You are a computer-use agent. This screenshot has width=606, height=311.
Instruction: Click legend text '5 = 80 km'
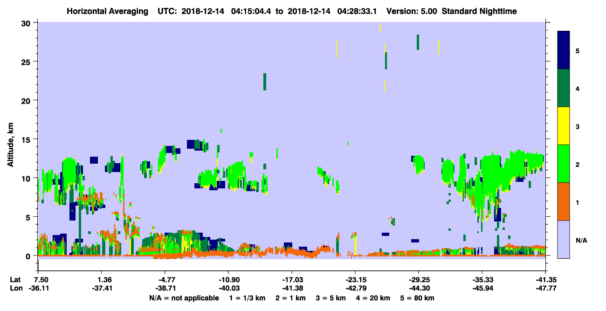[x=418, y=297]
